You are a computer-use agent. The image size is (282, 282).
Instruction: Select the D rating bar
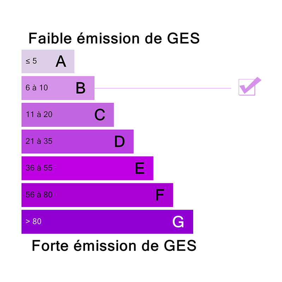click(x=78, y=142)
